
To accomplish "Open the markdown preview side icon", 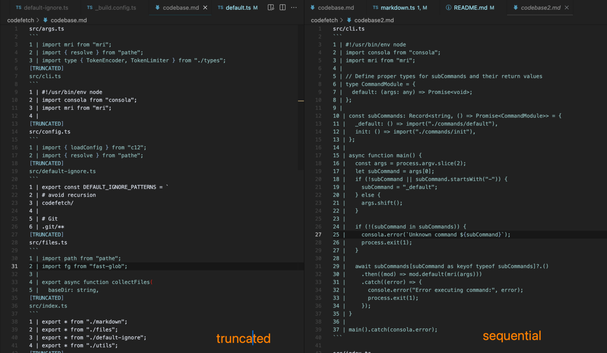I will tap(271, 7).
